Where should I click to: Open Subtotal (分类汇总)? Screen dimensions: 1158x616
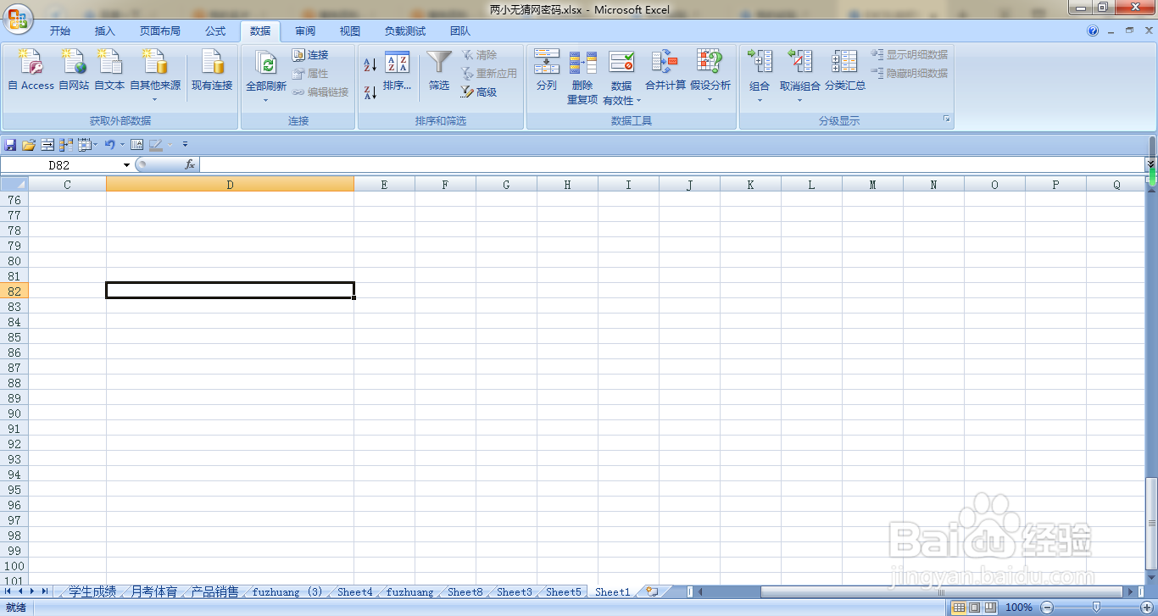pos(845,69)
